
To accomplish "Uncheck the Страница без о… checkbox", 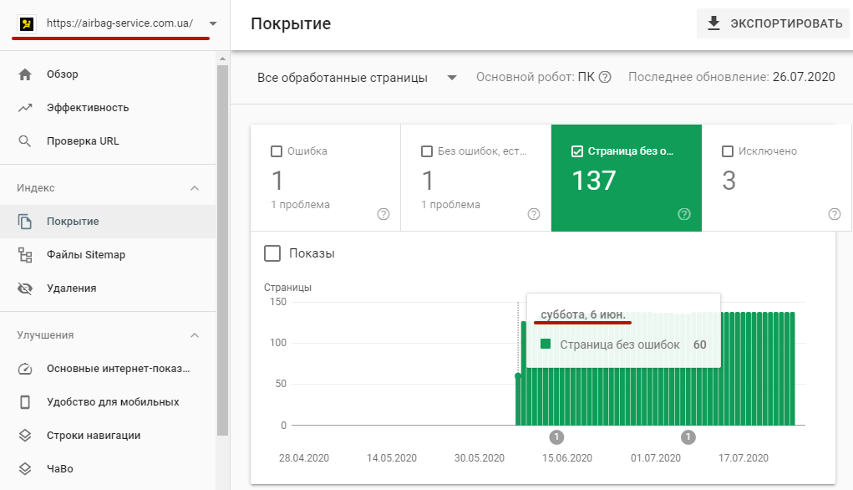I will (577, 151).
